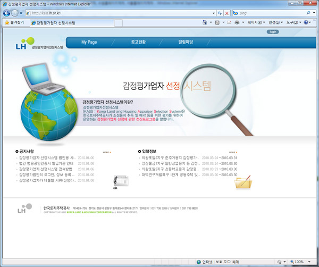Image resolution: width=319 pixels, height=267 pixels.
Task: Open the 즐겨찾기 favorites star button
Action: pyautogui.click(x=14, y=22)
